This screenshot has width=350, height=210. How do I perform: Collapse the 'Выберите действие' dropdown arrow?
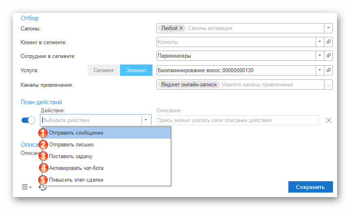click(x=146, y=120)
